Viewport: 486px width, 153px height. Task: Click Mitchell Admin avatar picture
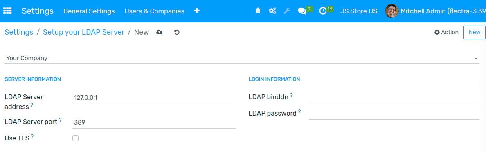[391, 11]
